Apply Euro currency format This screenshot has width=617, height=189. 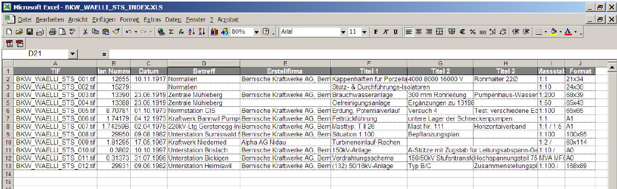coord(462,32)
